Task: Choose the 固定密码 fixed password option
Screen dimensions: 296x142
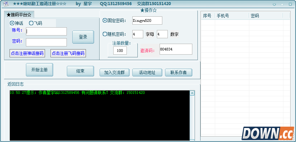Action: 105,20
